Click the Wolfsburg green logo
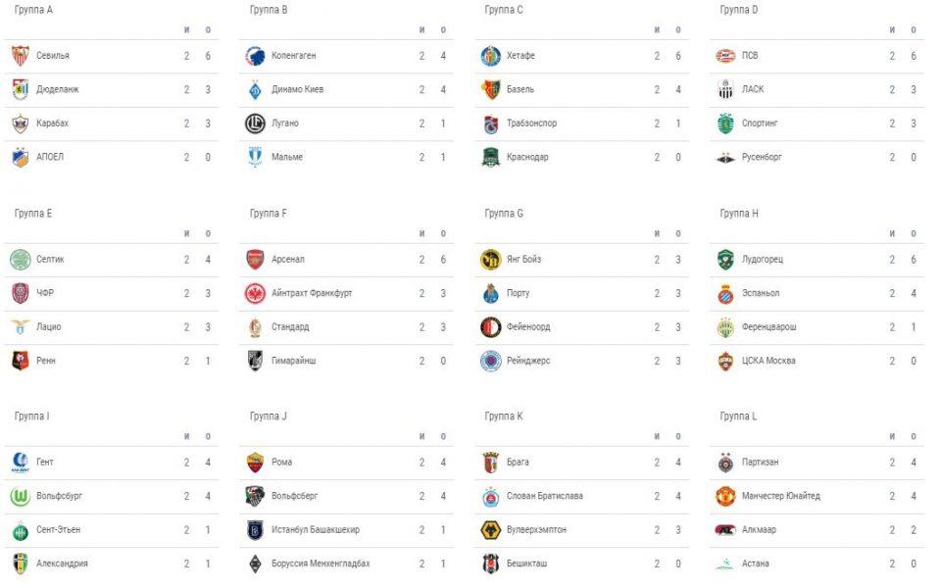This screenshot has height=588, width=941. pos(21,496)
